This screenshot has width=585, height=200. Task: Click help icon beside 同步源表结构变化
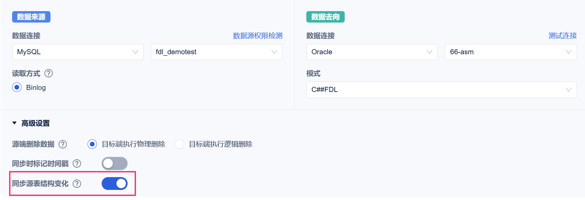[77, 184]
